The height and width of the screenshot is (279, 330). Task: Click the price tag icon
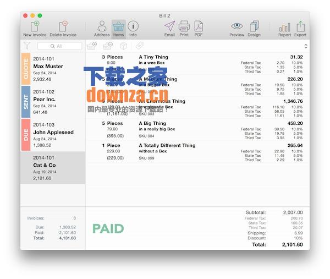click(x=140, y=46)
